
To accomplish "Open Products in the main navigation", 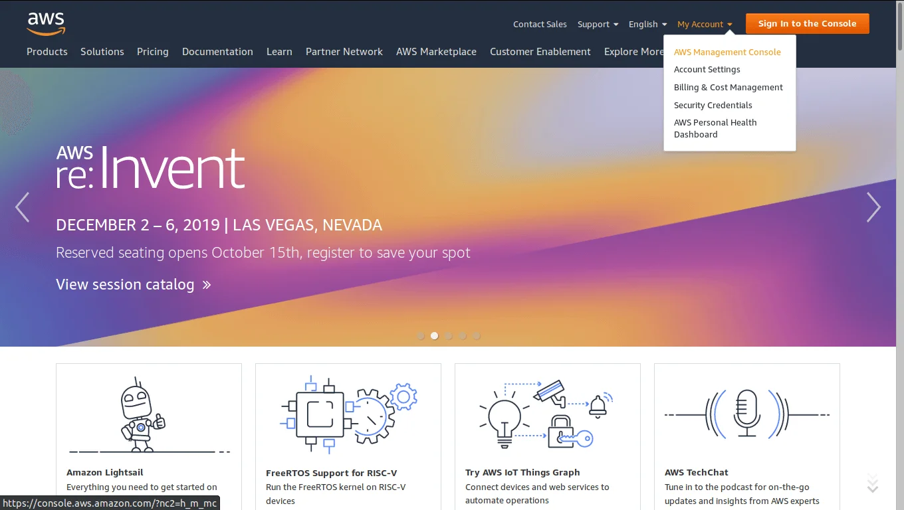I will pyautogui.click(x=47, y=52).
